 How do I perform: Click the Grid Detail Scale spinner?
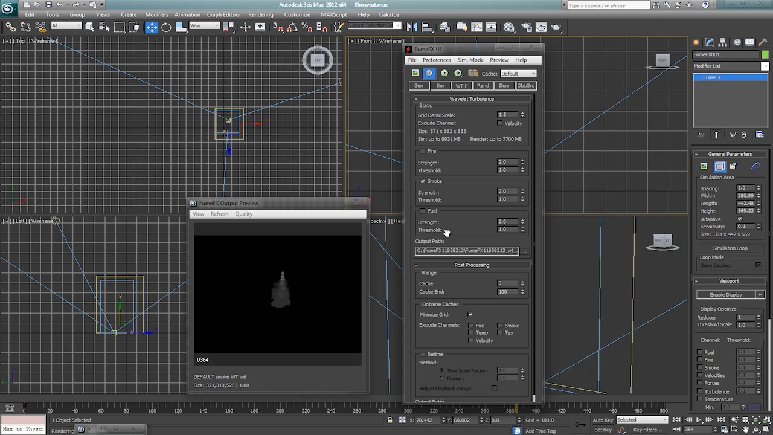[x=522, y=115]
